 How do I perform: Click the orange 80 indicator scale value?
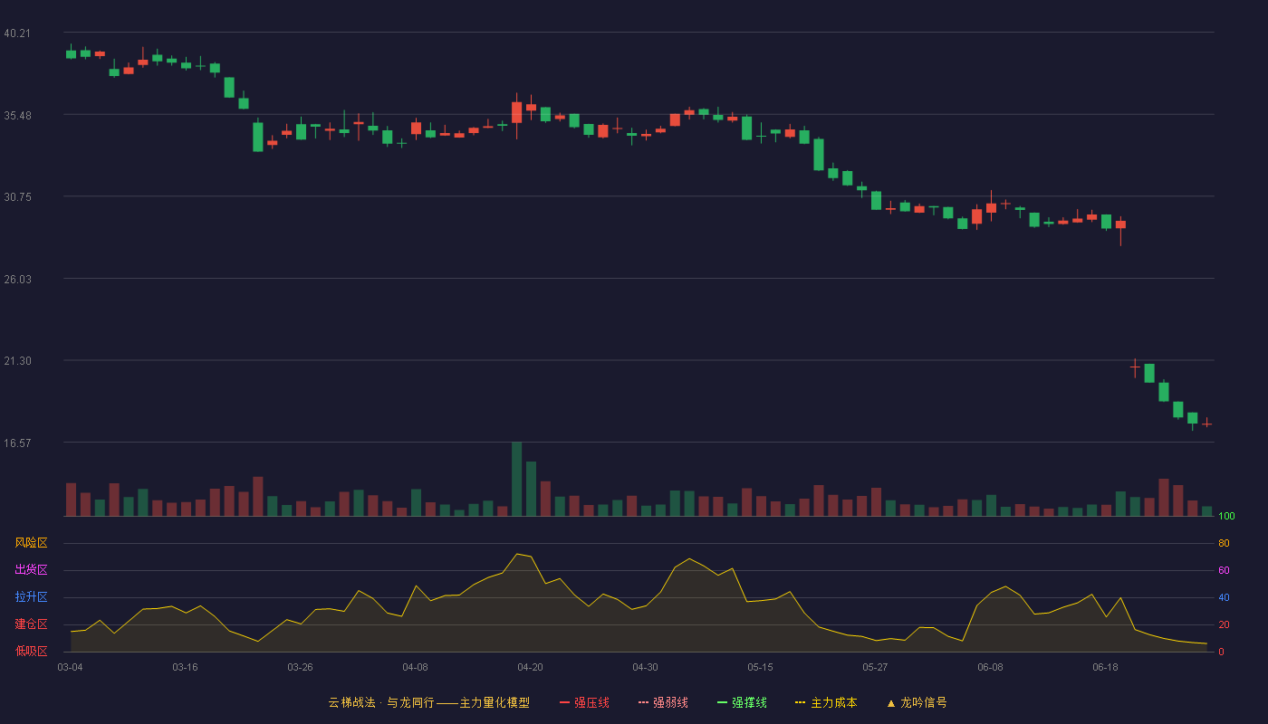point(1224,543)
